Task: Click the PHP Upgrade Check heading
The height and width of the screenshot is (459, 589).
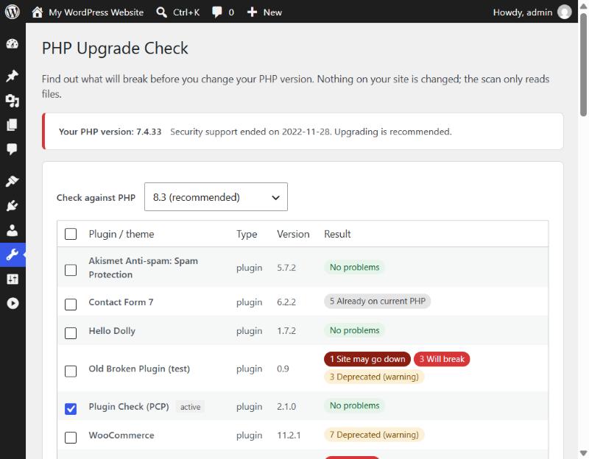Action: click(x=115, y=49)
